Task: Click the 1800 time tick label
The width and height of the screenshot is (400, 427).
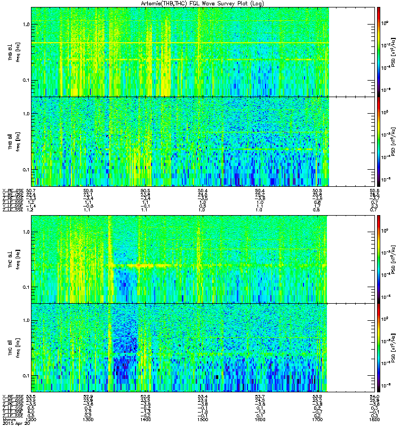Action: tap(374, 420)
